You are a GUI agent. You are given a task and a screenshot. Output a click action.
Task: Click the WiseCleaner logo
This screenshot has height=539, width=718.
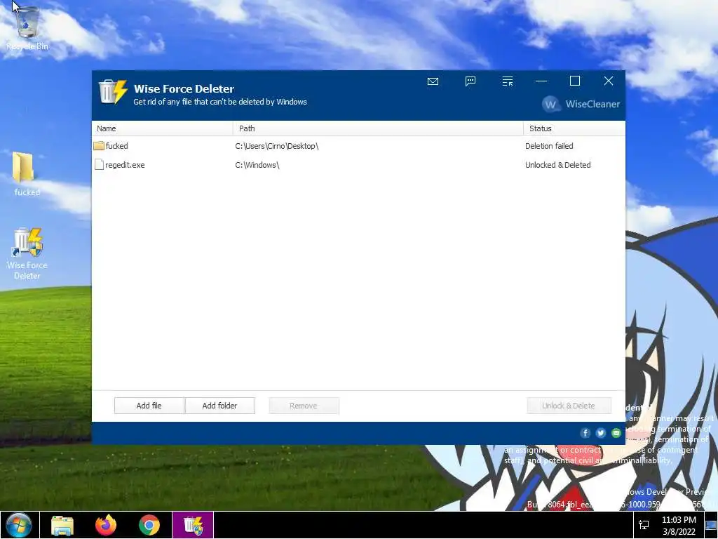coord(581,104)
